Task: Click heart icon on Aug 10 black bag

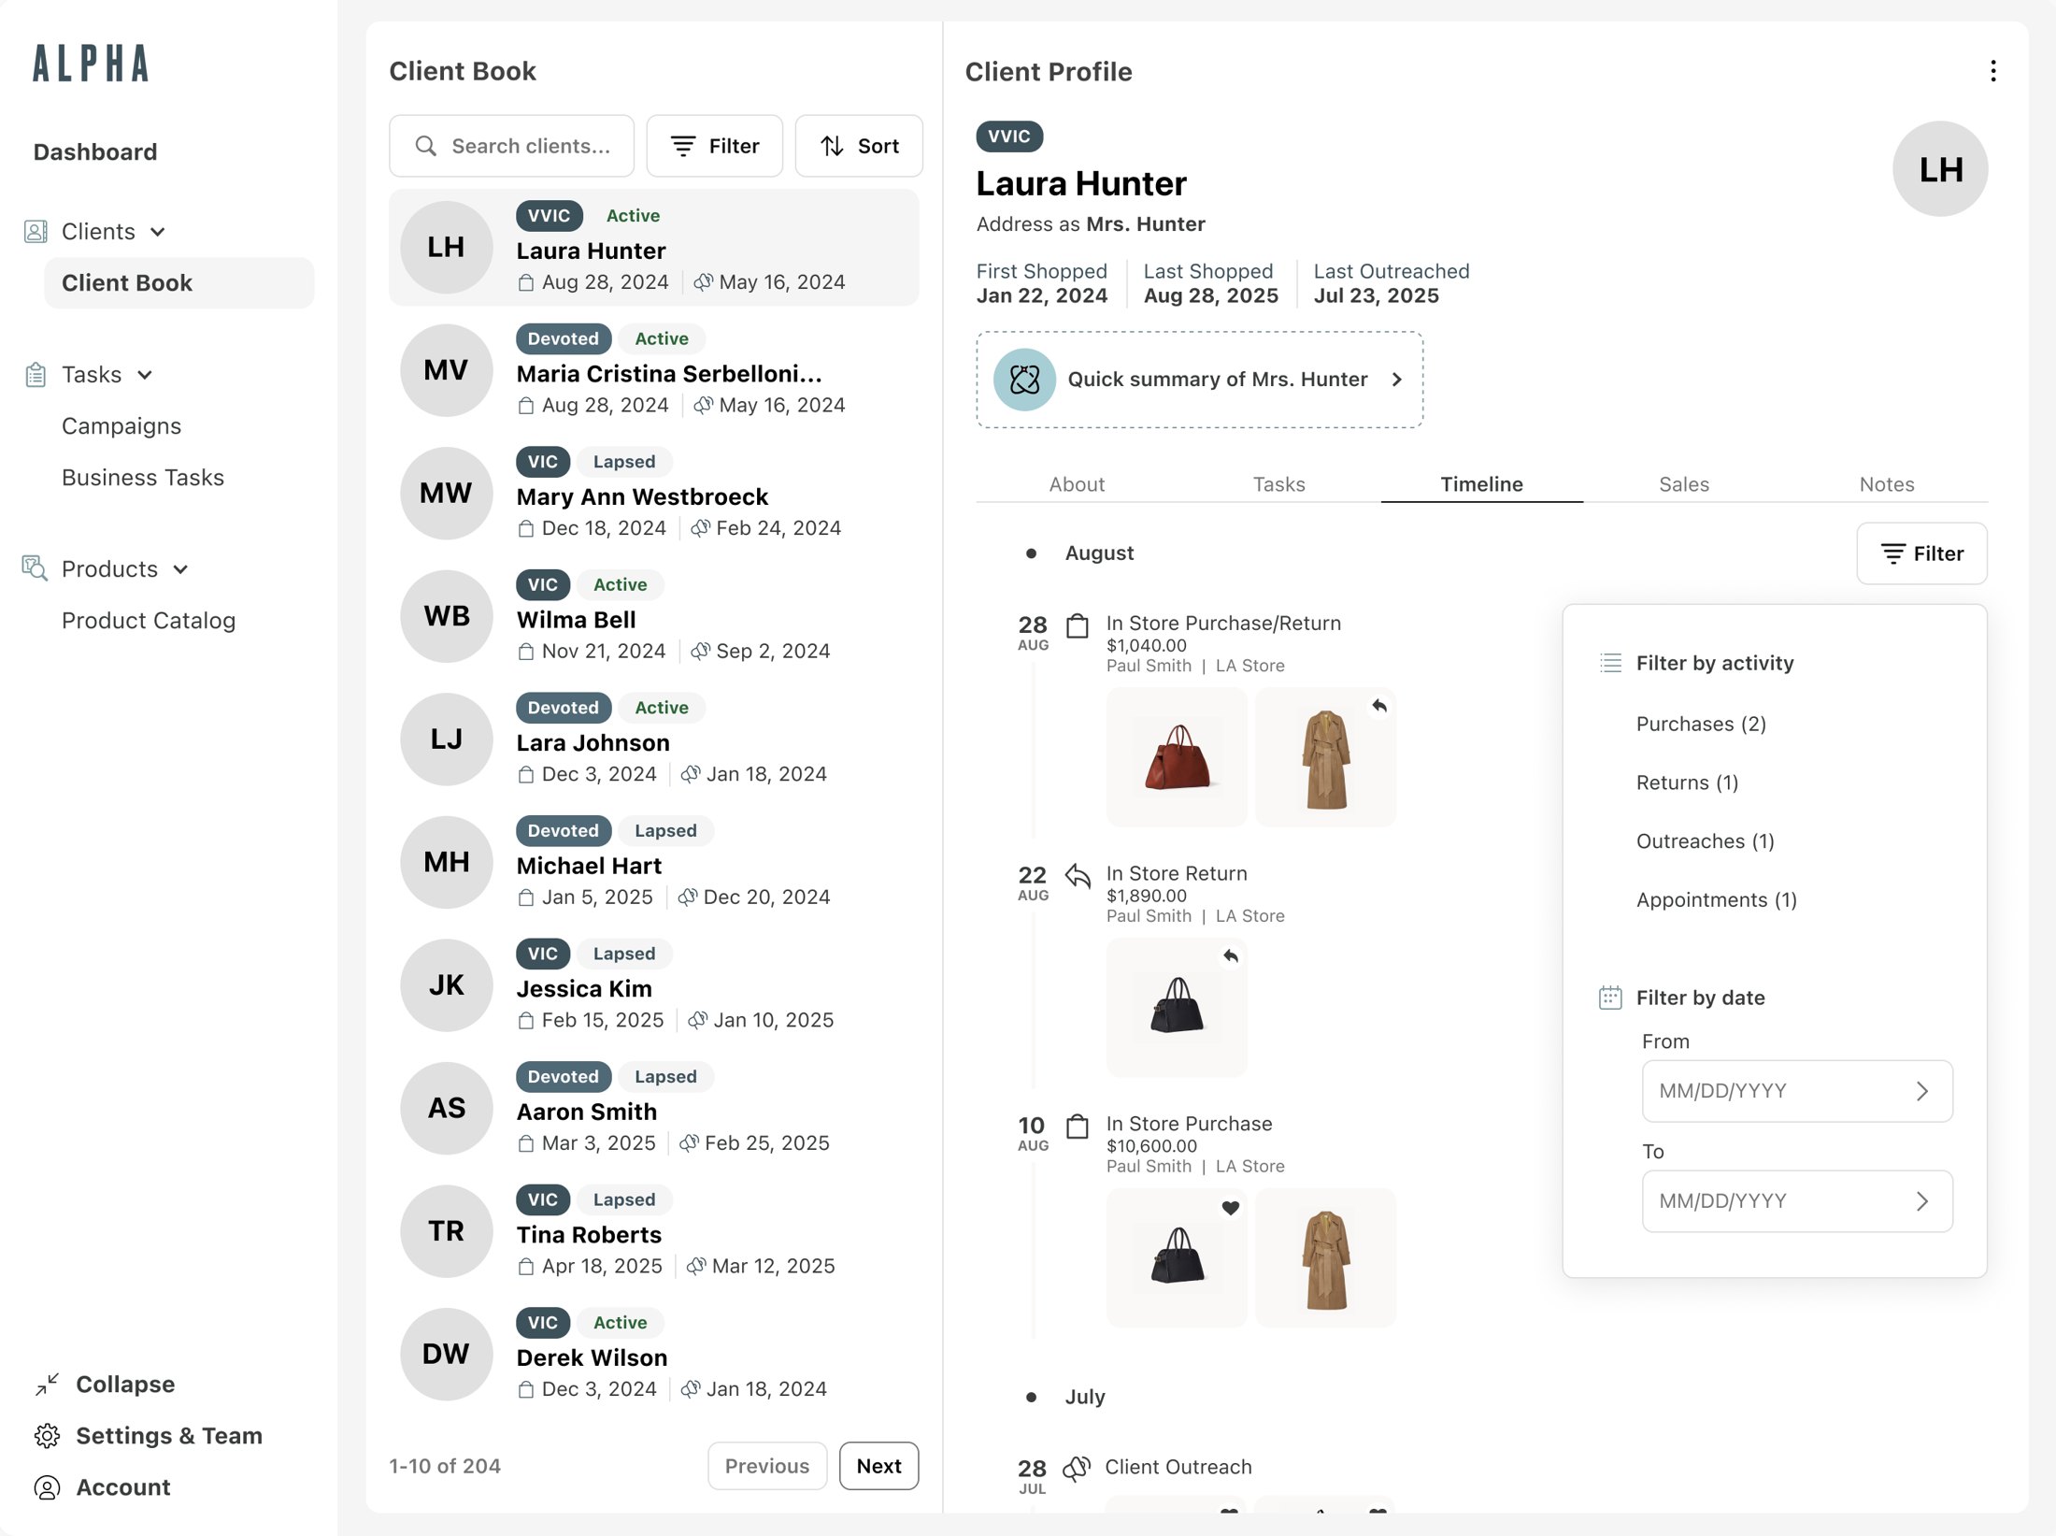Action: [x=1230, y=1208]
